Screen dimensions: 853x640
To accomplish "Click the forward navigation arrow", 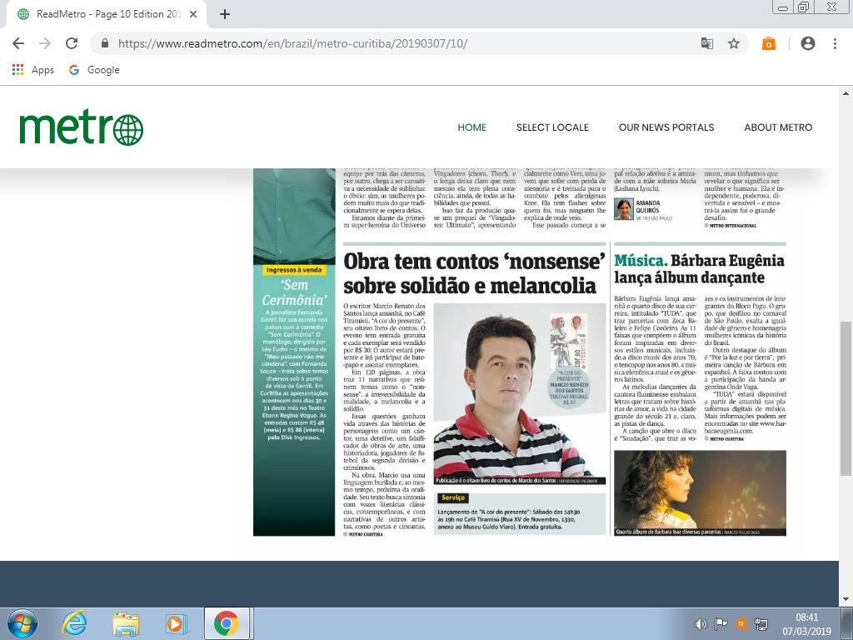I will coord(45,43).
